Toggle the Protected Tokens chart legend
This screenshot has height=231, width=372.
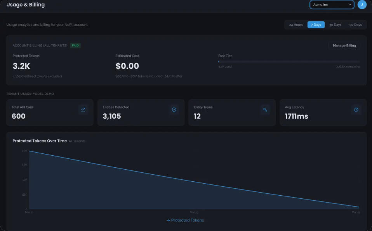click(185, 221)
